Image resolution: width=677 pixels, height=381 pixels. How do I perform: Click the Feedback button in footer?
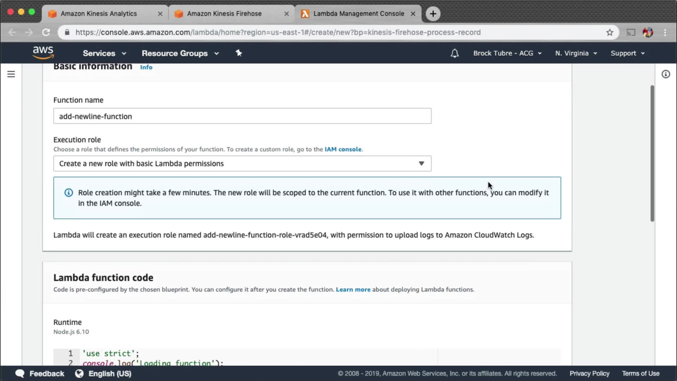[x=39, y=373]
